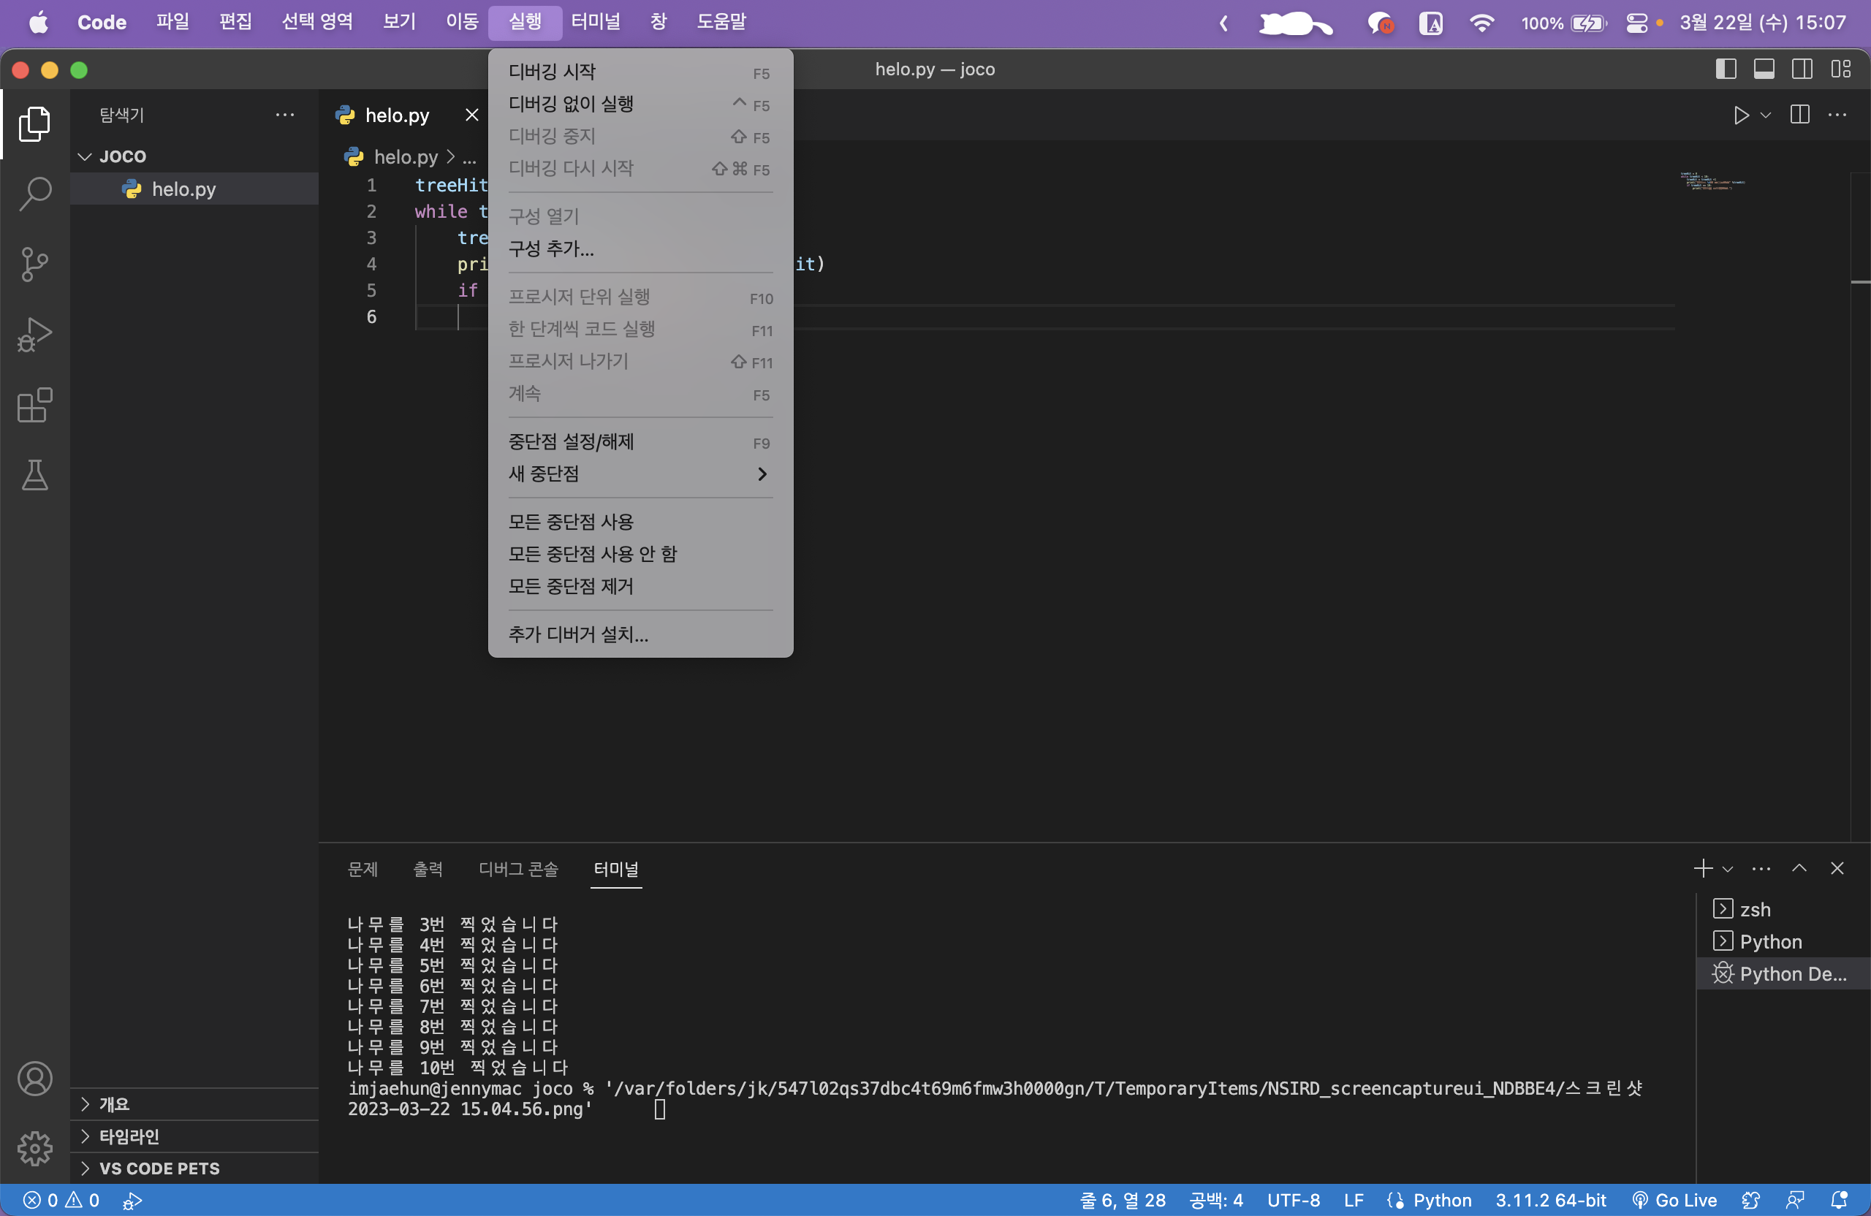Toggle the bottom panel visibility
The height and width of the screenshot is (1216, 1871).
point(1764,69)
